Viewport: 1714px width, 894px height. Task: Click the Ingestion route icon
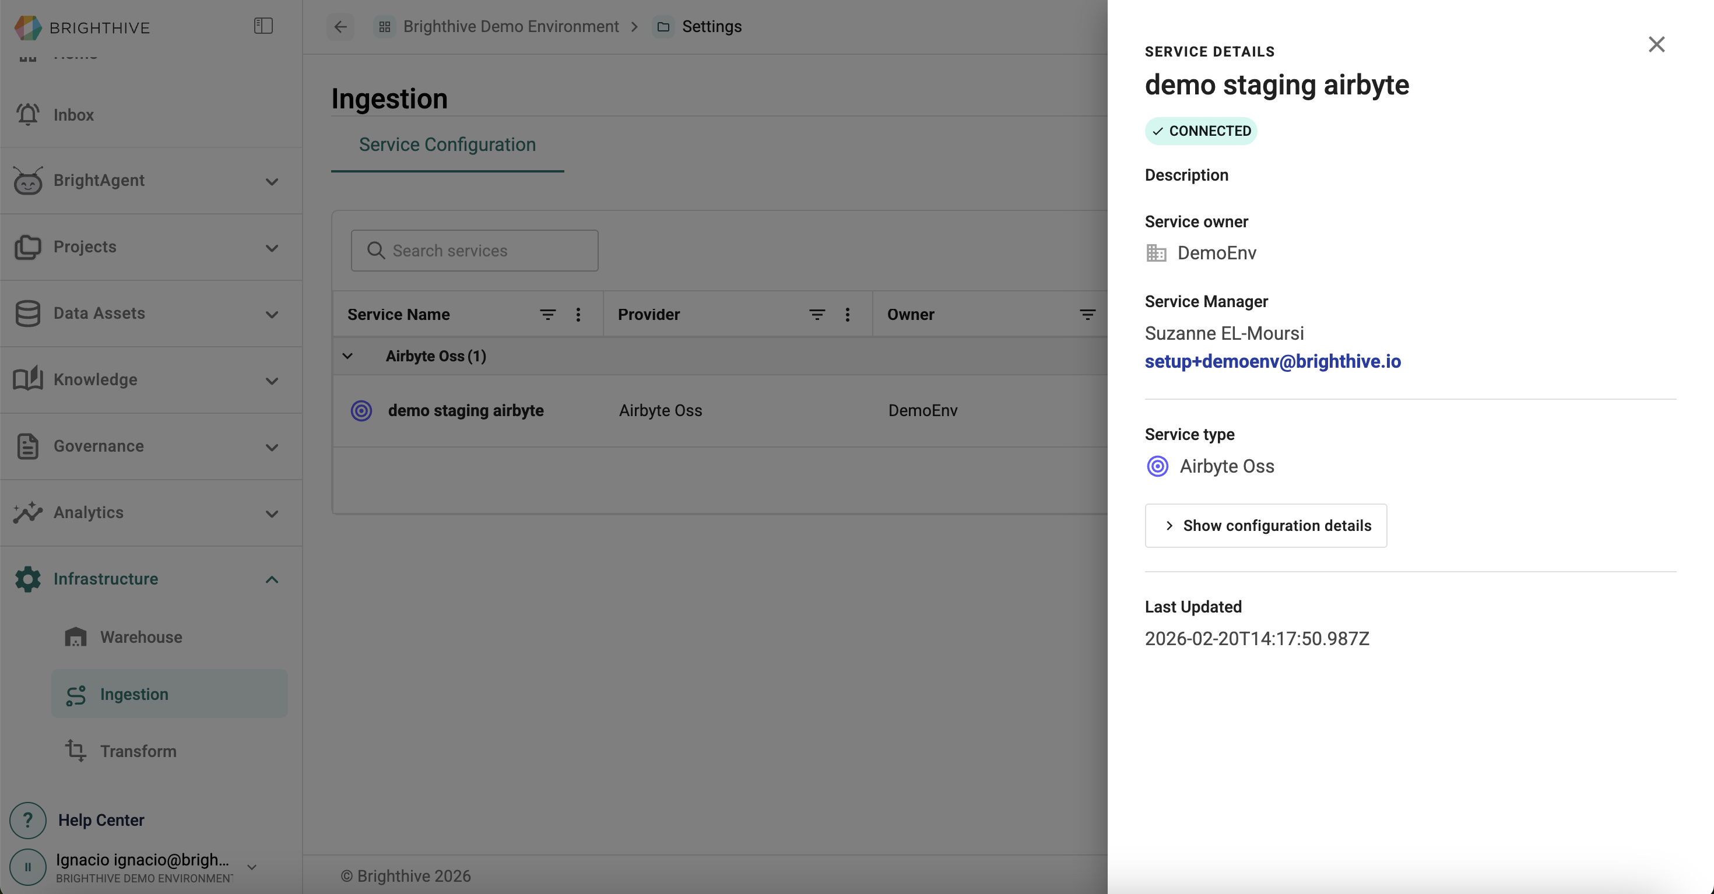(x=76, y=695)
